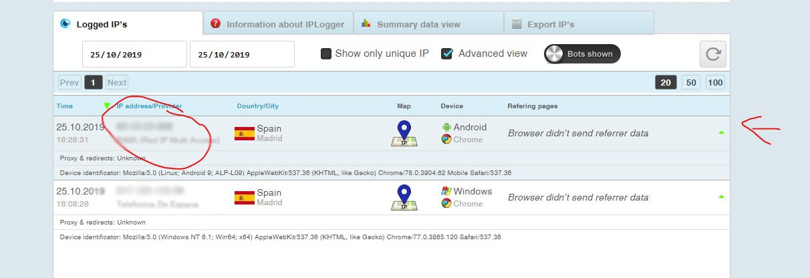Go to the Prev page
810x278 pixels.
pyautogui.click(x=70, y=83)
